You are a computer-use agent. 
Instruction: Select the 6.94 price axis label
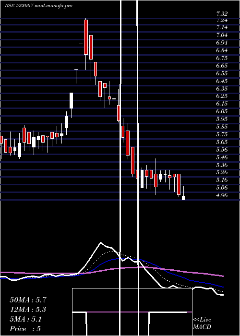tap(222, 43)
